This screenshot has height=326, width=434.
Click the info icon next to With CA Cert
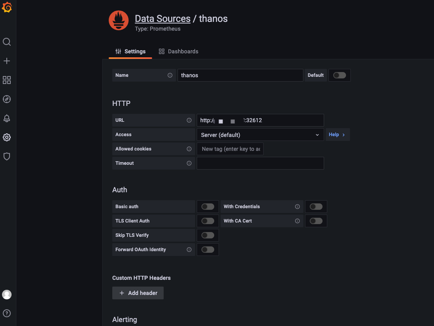pos(297,221)
